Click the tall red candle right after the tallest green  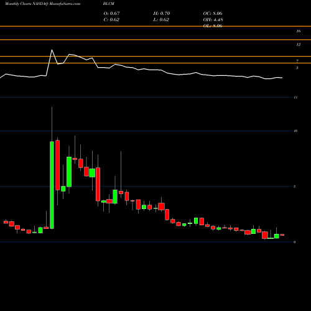point(57,165)
